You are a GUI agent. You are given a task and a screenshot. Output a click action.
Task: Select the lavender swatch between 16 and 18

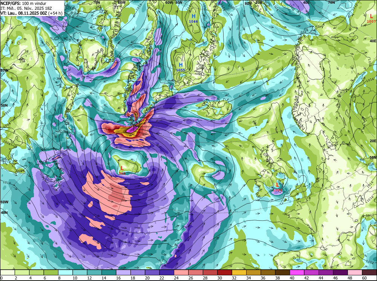coord(123,272)
